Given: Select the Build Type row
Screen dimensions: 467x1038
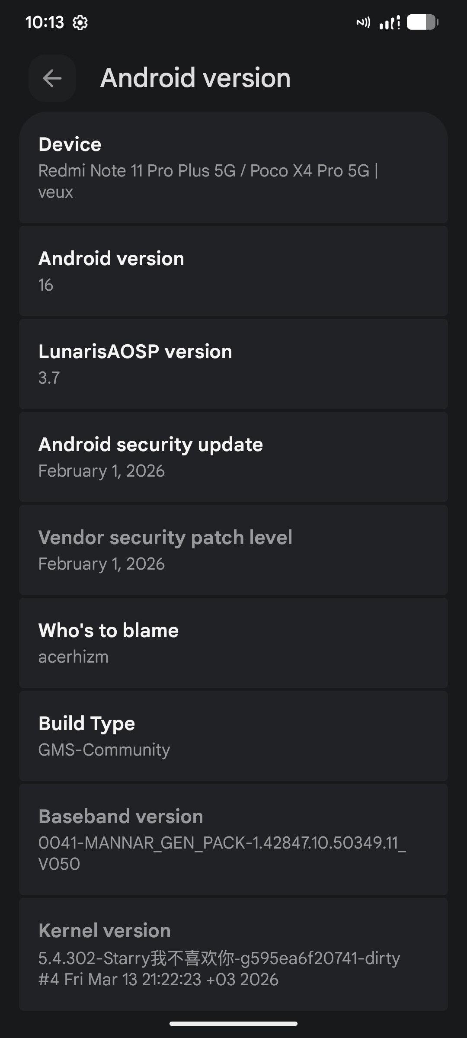Looking at the screenshot, I should (x=233, y=736).
